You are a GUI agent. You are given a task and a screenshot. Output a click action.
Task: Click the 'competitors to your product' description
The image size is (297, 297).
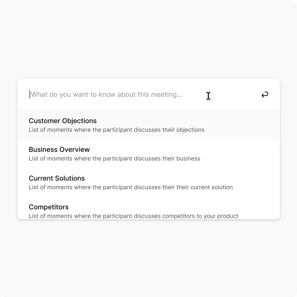click(133, 216)
